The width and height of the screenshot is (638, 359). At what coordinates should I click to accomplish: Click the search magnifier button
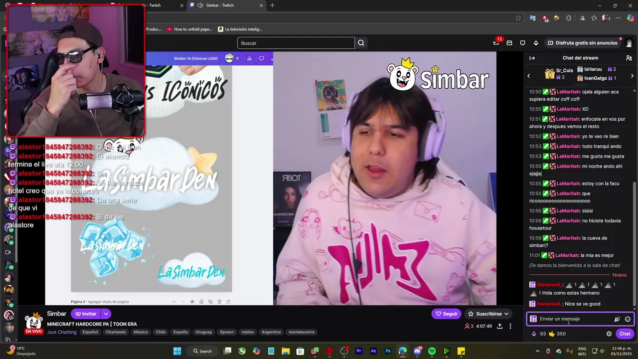[x=361, y=43]
